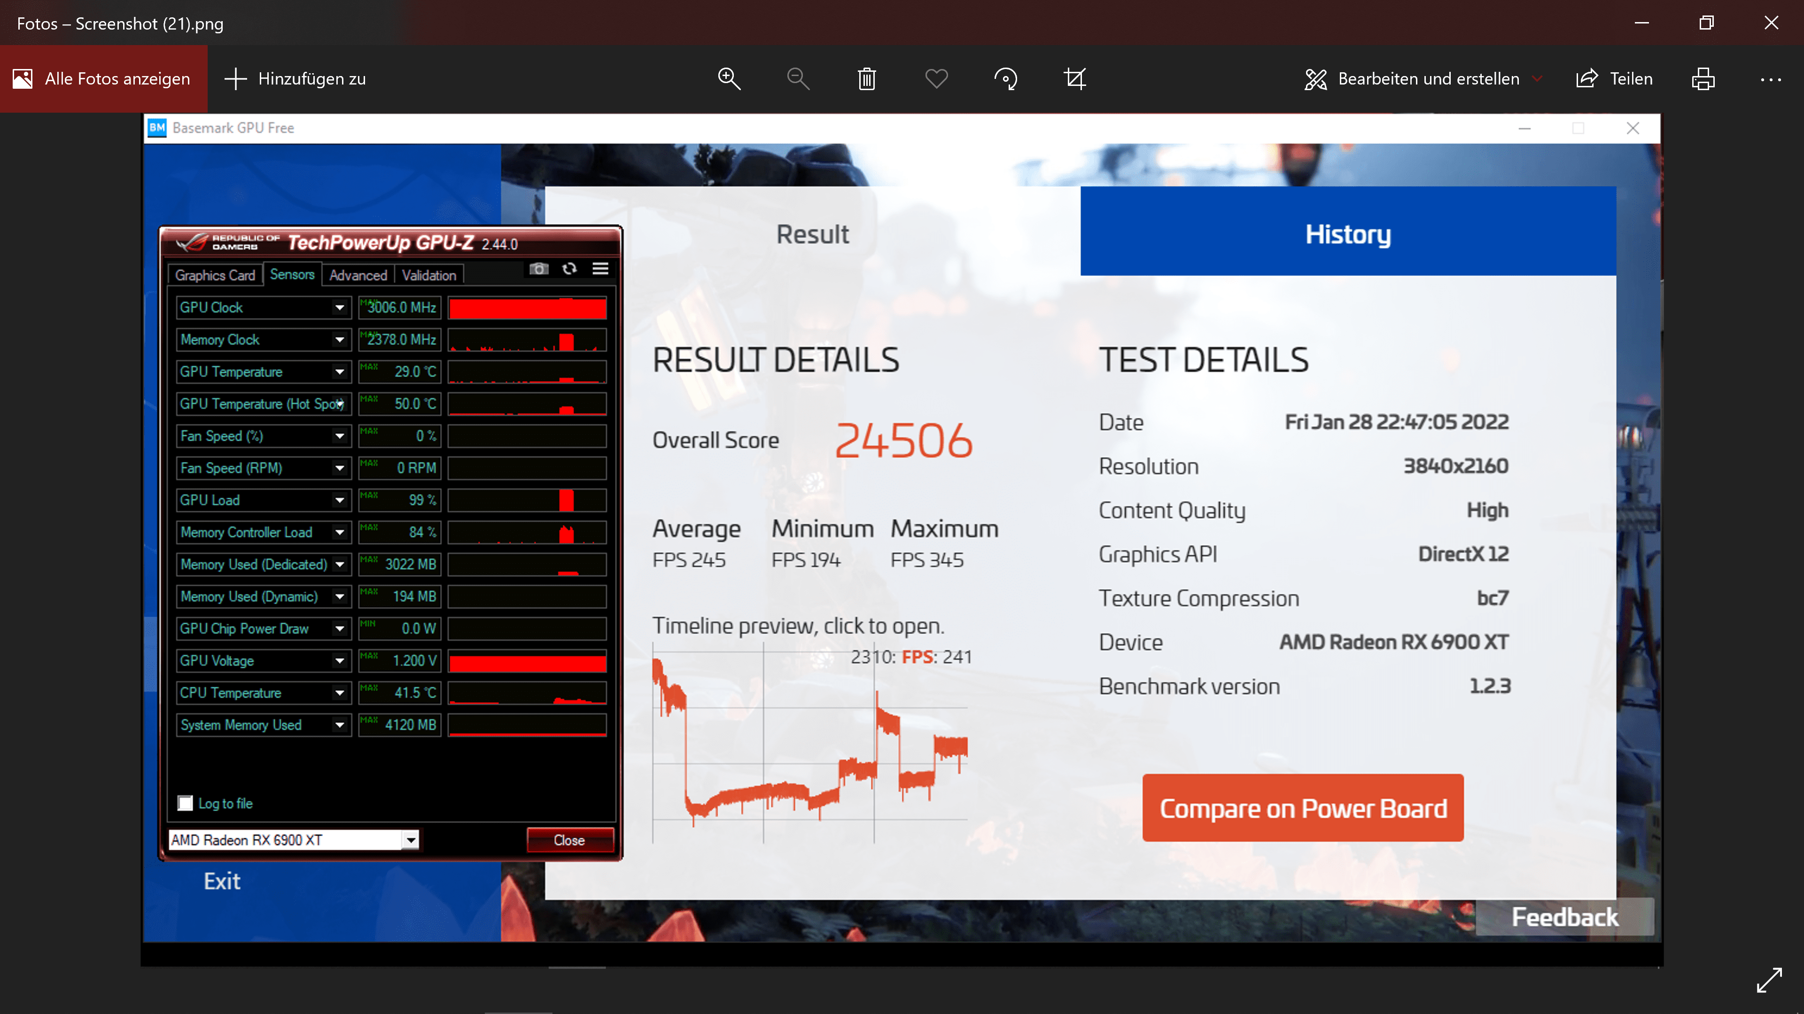
Task: Expand Memory Used (Dedicated) sensor dropdown
Action: tap(340, 565)
